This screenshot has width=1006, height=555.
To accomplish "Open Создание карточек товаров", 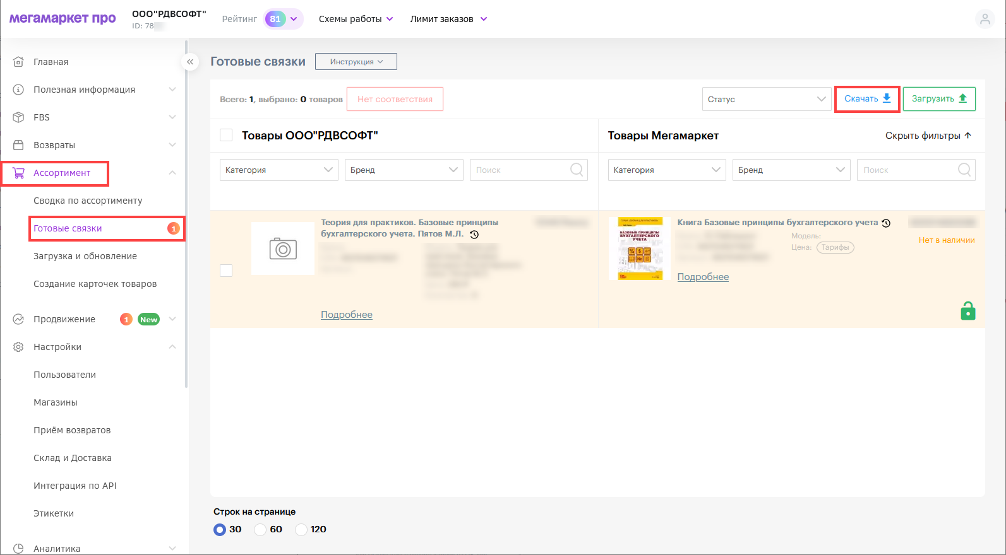I will 95,284.
